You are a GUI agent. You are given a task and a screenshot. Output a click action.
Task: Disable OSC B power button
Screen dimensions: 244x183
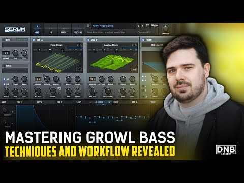tap(88, 40)
